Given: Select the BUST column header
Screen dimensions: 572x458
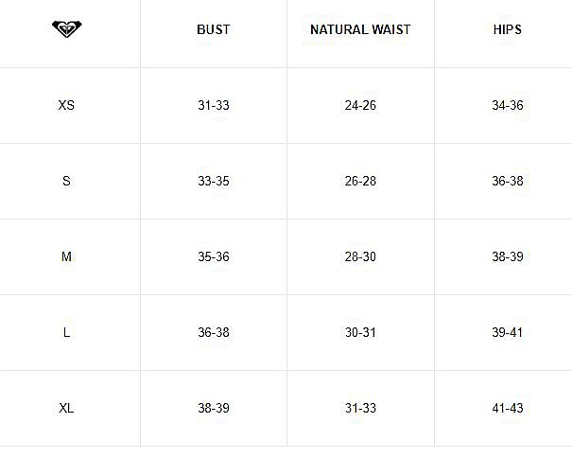Looking at the screenshot, I should [x=214, y=29].
